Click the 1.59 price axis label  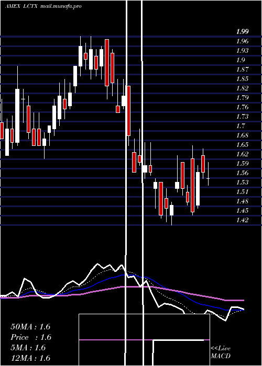coord(242,164)
